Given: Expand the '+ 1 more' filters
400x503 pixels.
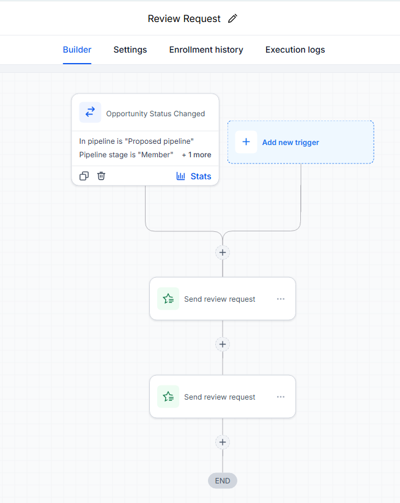Looking at the screenshot, I should (196, 155).
